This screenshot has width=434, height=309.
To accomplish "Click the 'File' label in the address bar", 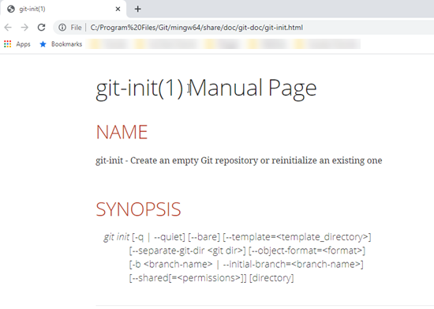I will 76,28.
